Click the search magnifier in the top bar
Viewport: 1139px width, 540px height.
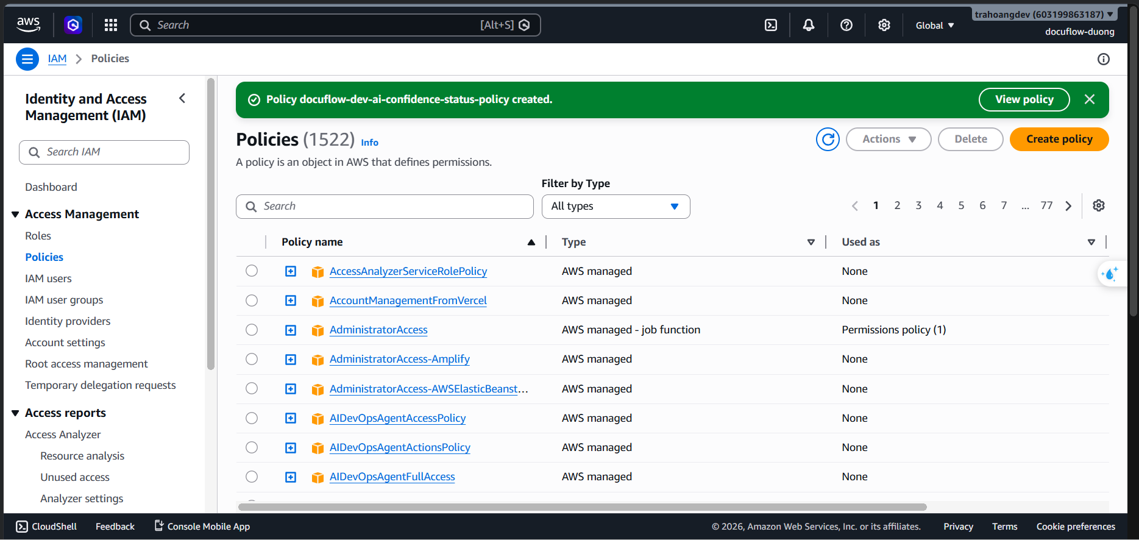click(145, 25)
